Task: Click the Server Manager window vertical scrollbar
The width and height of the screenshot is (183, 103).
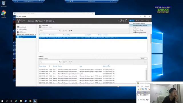Action: coord(151,39)
